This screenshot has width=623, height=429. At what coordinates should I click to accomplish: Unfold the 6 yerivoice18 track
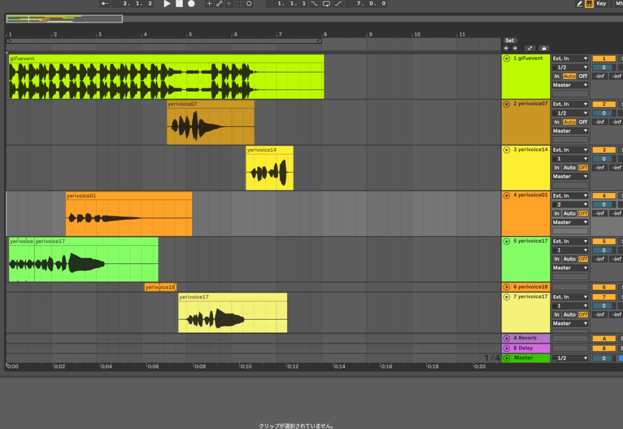[507, 287]
